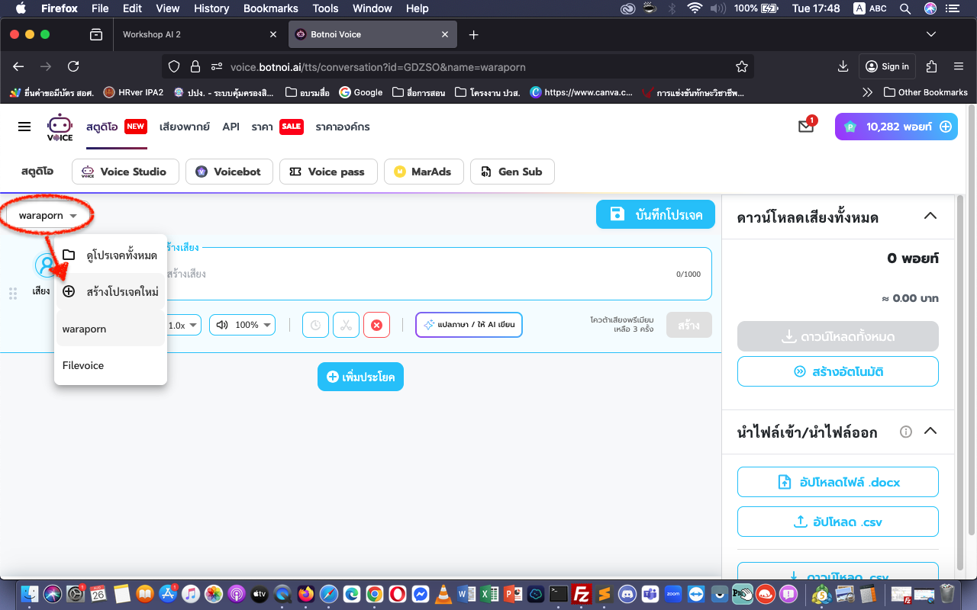Click the scissors cut icon

click(x=346, y=325)
